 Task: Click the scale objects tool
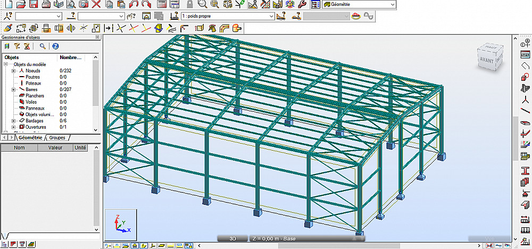96,28
